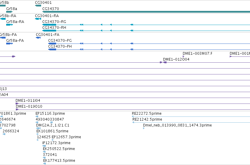Click the CG30401-PA protein glyph
The width and height of the screenshot is (250, 165).
tap(38, 38)
